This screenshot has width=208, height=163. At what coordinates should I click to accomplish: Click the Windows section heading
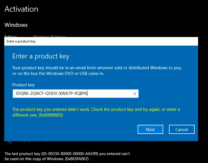coord(16,25)
